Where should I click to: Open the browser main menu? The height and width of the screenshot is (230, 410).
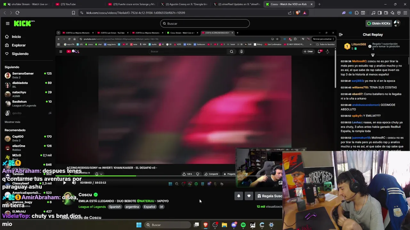point(406,13)
